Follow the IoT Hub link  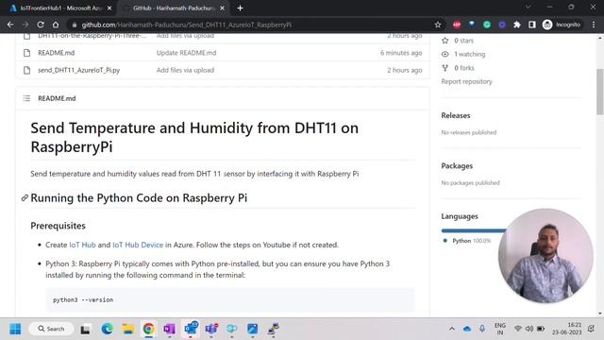[x=82, y=245]
